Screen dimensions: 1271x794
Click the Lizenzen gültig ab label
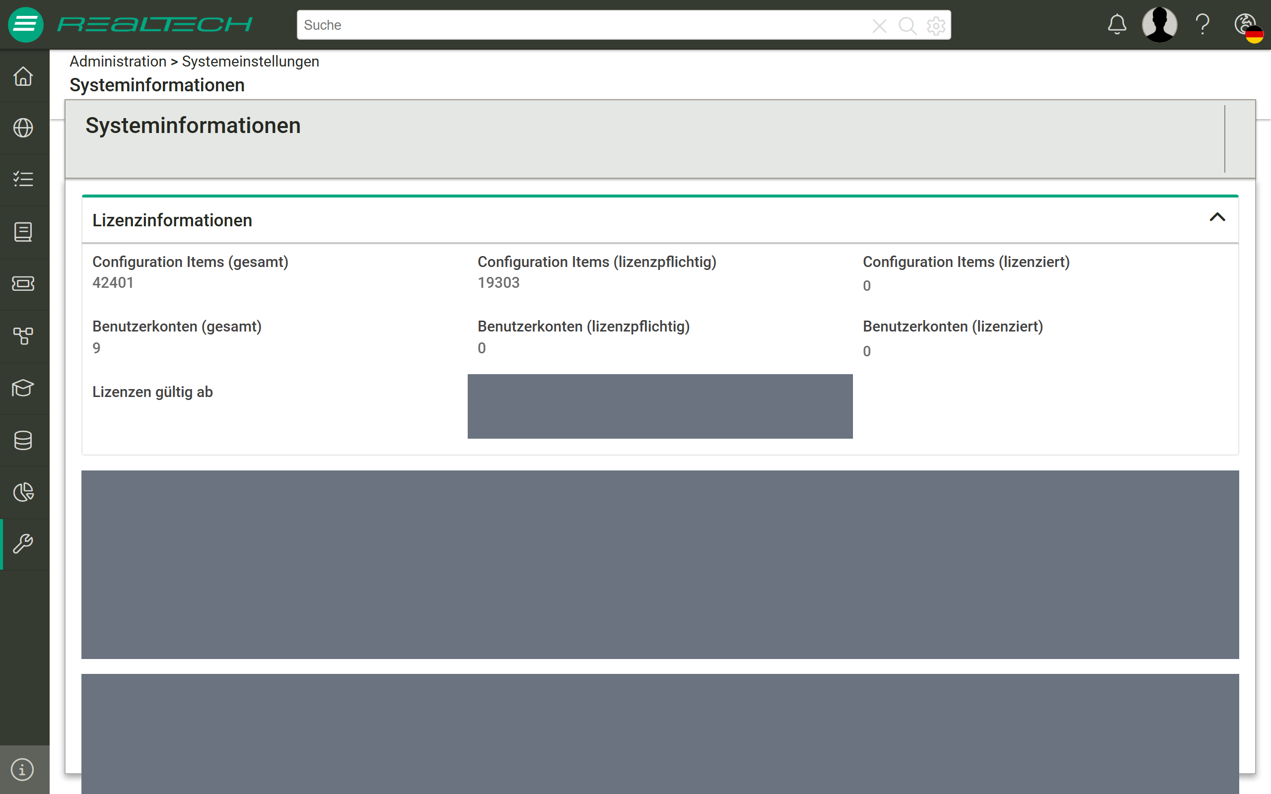click(152, 392)
